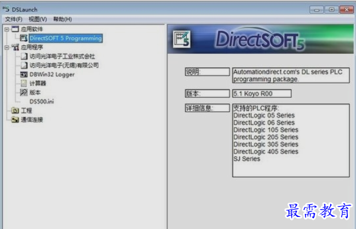Click the 应用软件 window icon
Screen dimensions: 356x229
[x=15, y=29]
